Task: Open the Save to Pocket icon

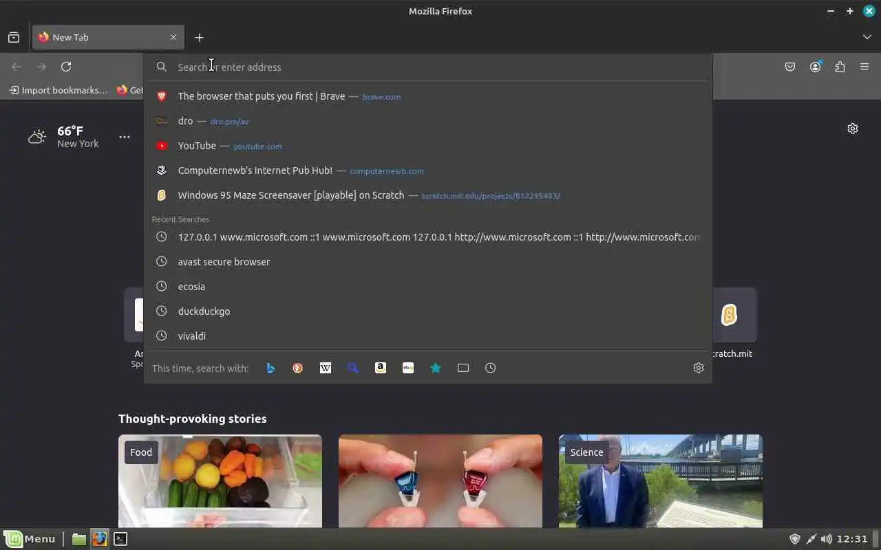Action: coord(790,67)
